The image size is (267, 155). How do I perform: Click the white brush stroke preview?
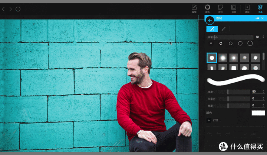point(236,80)
